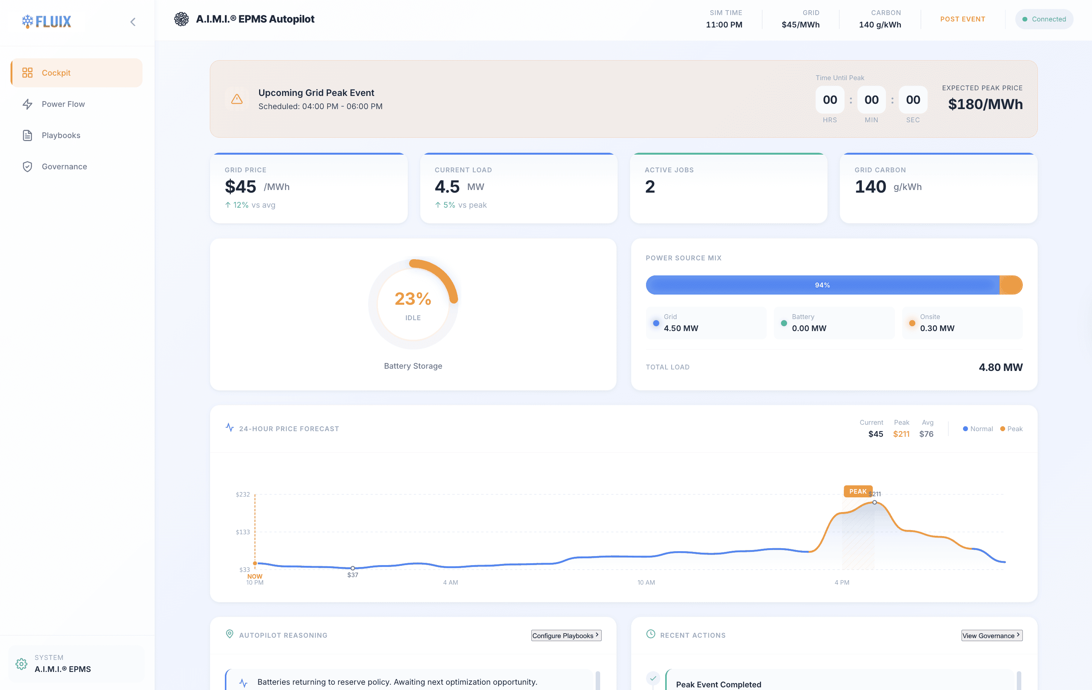Click the Governance shield icon
The height and width of the screenshot is (690, 1092).
click(27, 167)
